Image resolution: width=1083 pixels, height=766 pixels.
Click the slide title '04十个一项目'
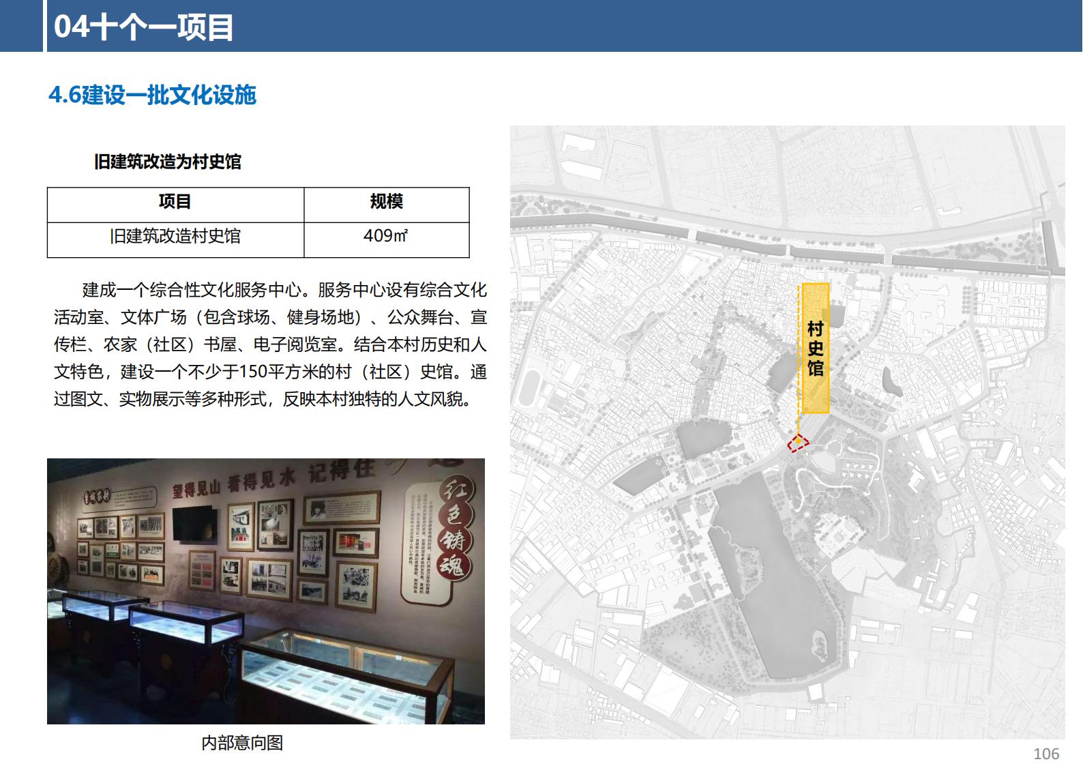pyautogui.click(x=144, y=27)
